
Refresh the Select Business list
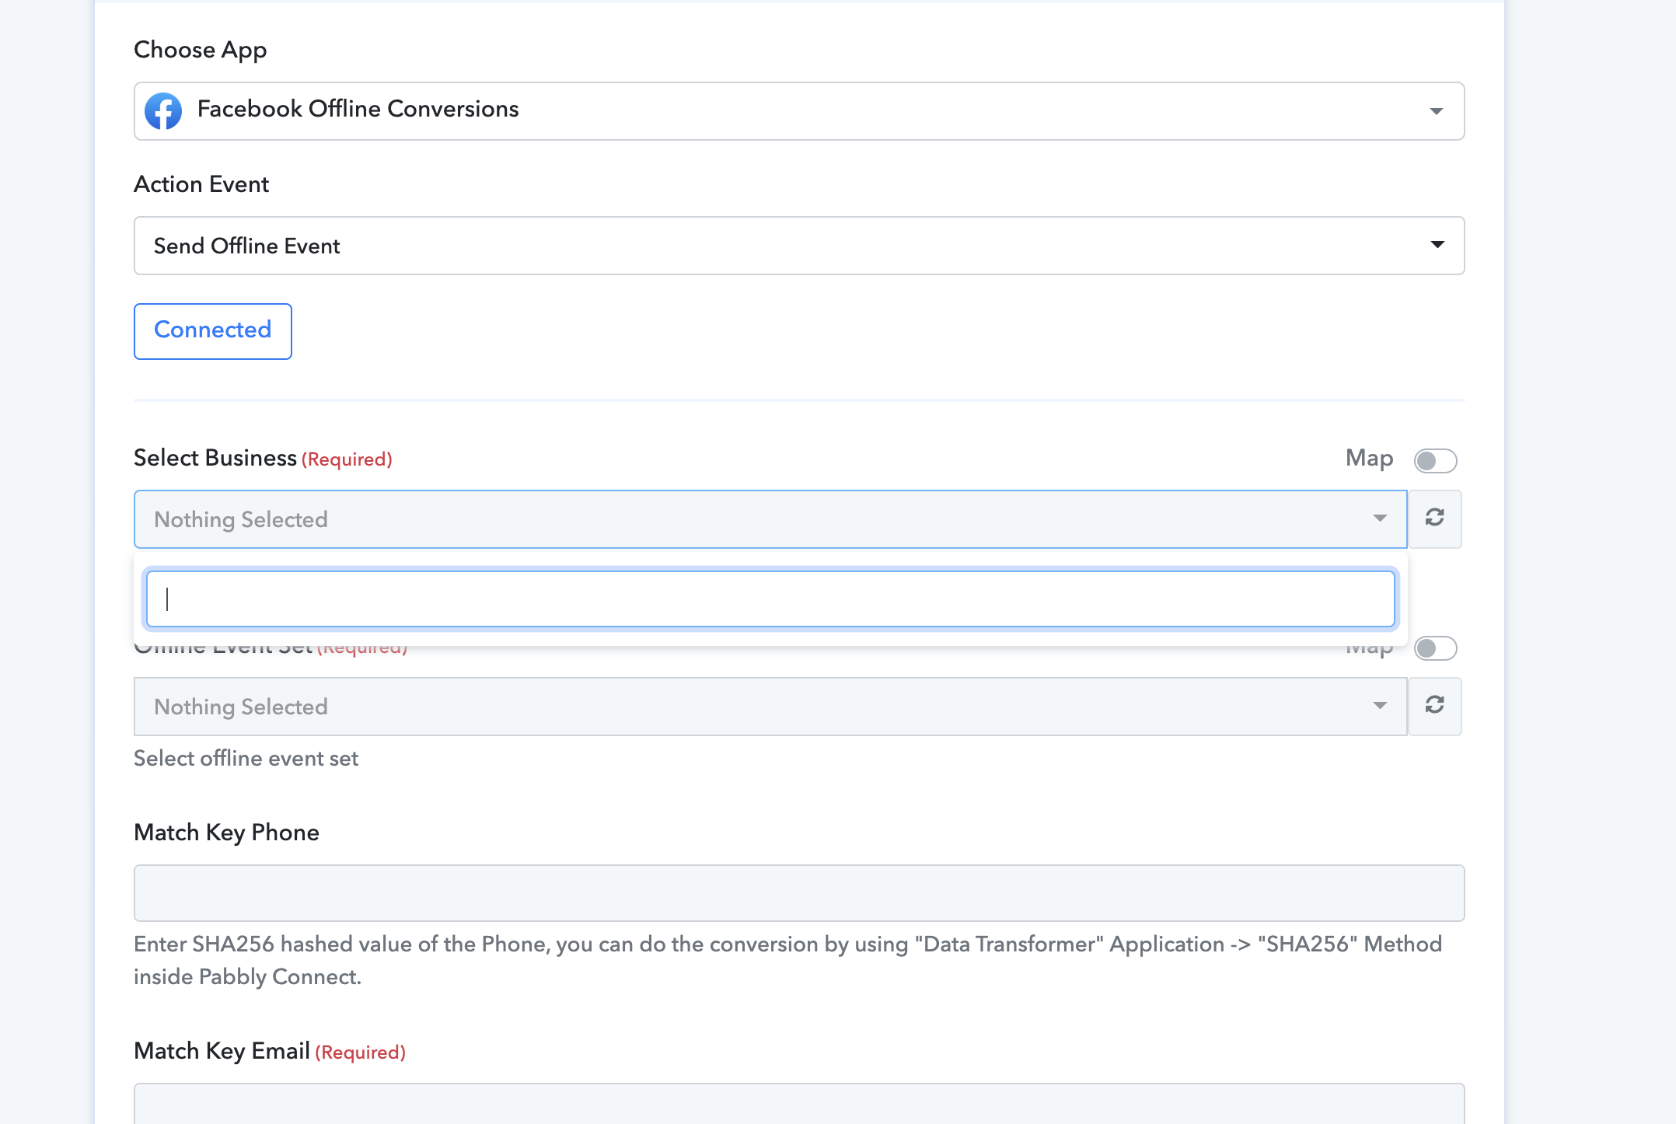pyautogui.click(x=1435, y=518)
